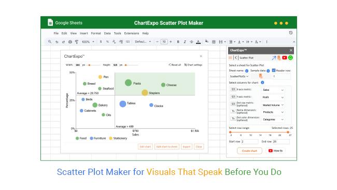The image size is (337, 190).
Task: Open the Data menu
Action: (107, 33)
